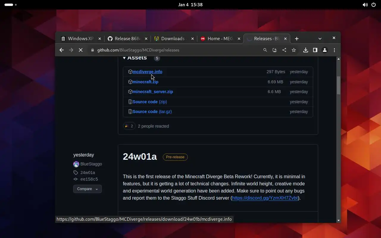Open the tab search chevron dropdown
This screenshot has width=381, height=238.
pyautogui.click(x=320, y=39)
